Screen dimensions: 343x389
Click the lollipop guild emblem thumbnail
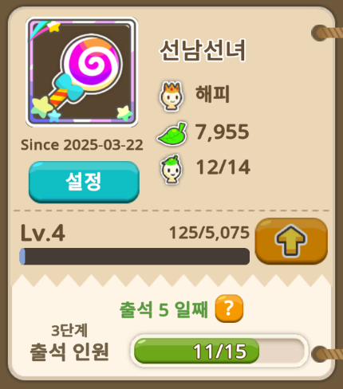(x=81, y=72)
